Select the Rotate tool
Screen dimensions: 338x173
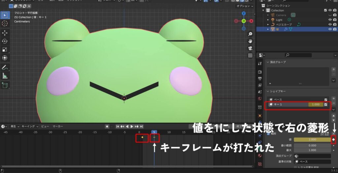coord(5,41)
